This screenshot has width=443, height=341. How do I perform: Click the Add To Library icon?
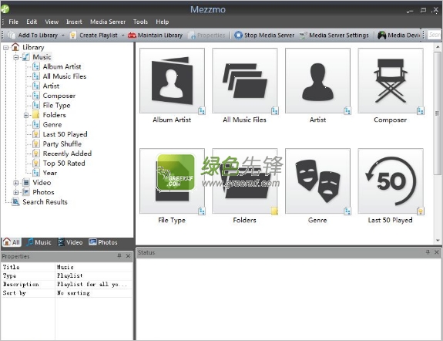[12, 35]
